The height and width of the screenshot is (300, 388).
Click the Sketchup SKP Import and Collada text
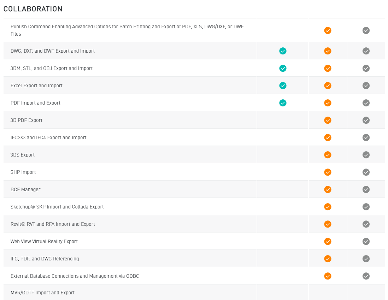pos(57,207)
